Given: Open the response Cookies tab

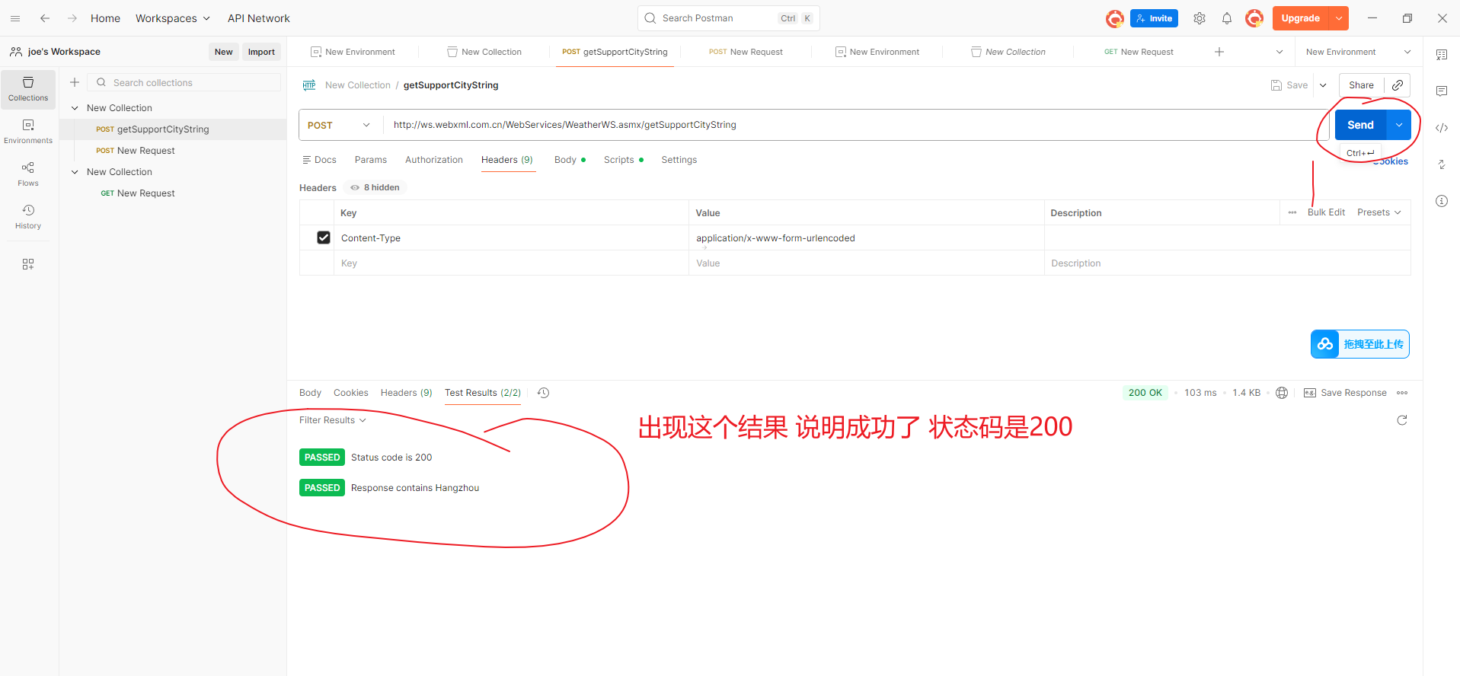Looking at the screenshot, I should click(x=351, y=393).
